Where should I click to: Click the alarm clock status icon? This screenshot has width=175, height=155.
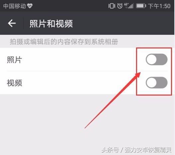[120, 6]
